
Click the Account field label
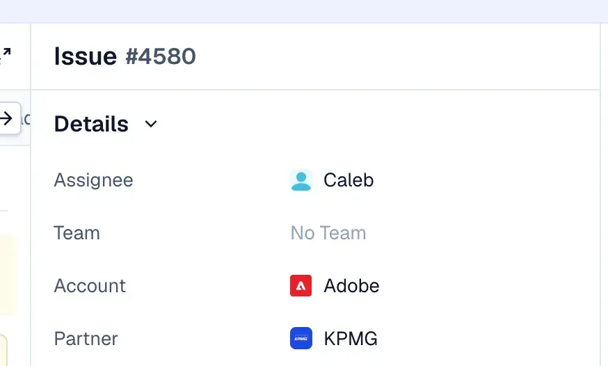coord(90,286)
